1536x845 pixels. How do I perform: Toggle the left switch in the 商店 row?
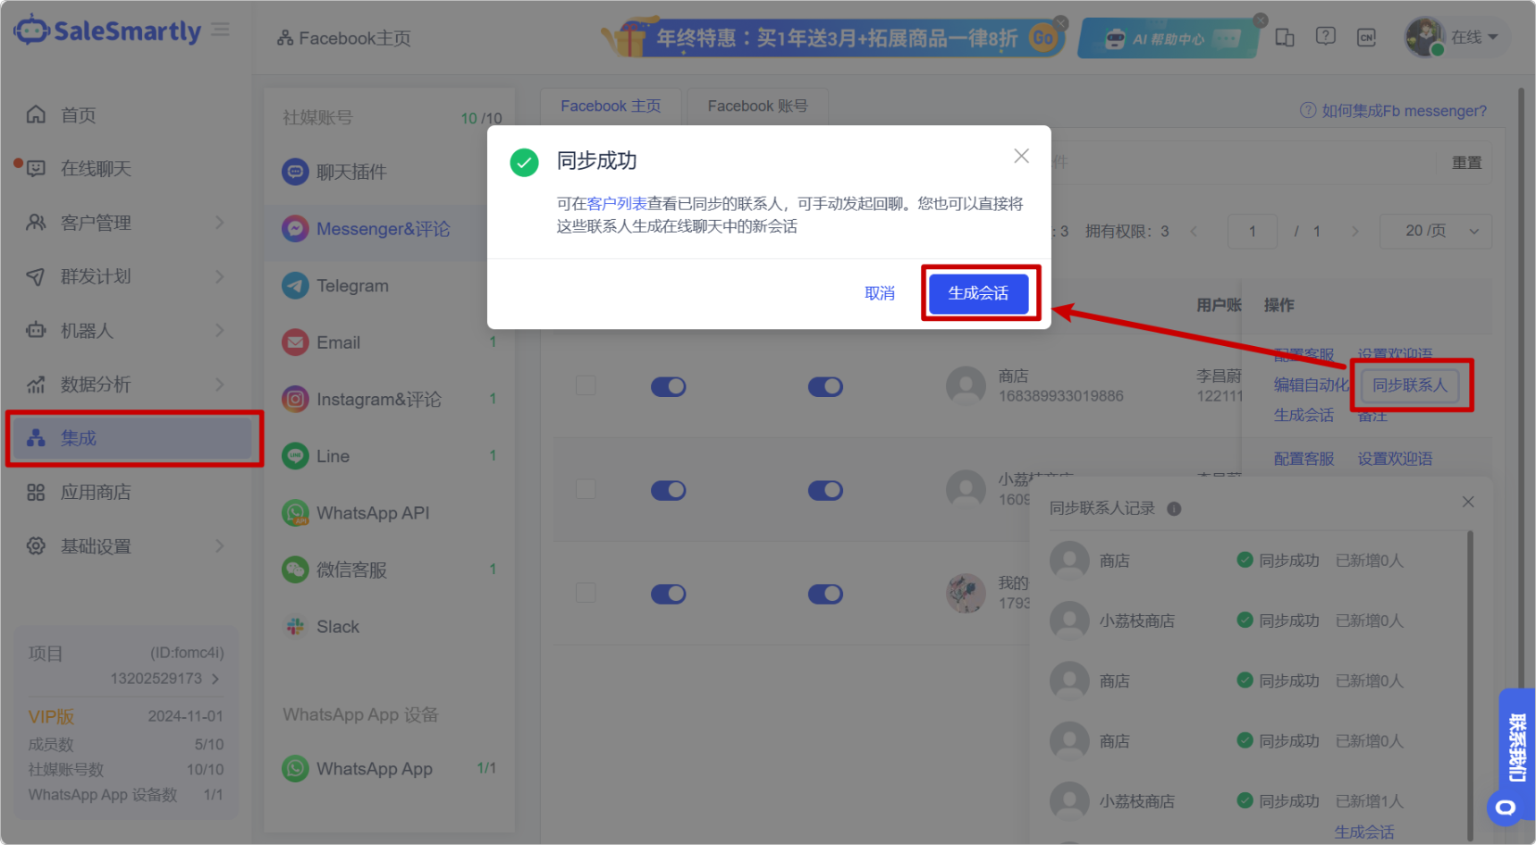pos(669,386)
